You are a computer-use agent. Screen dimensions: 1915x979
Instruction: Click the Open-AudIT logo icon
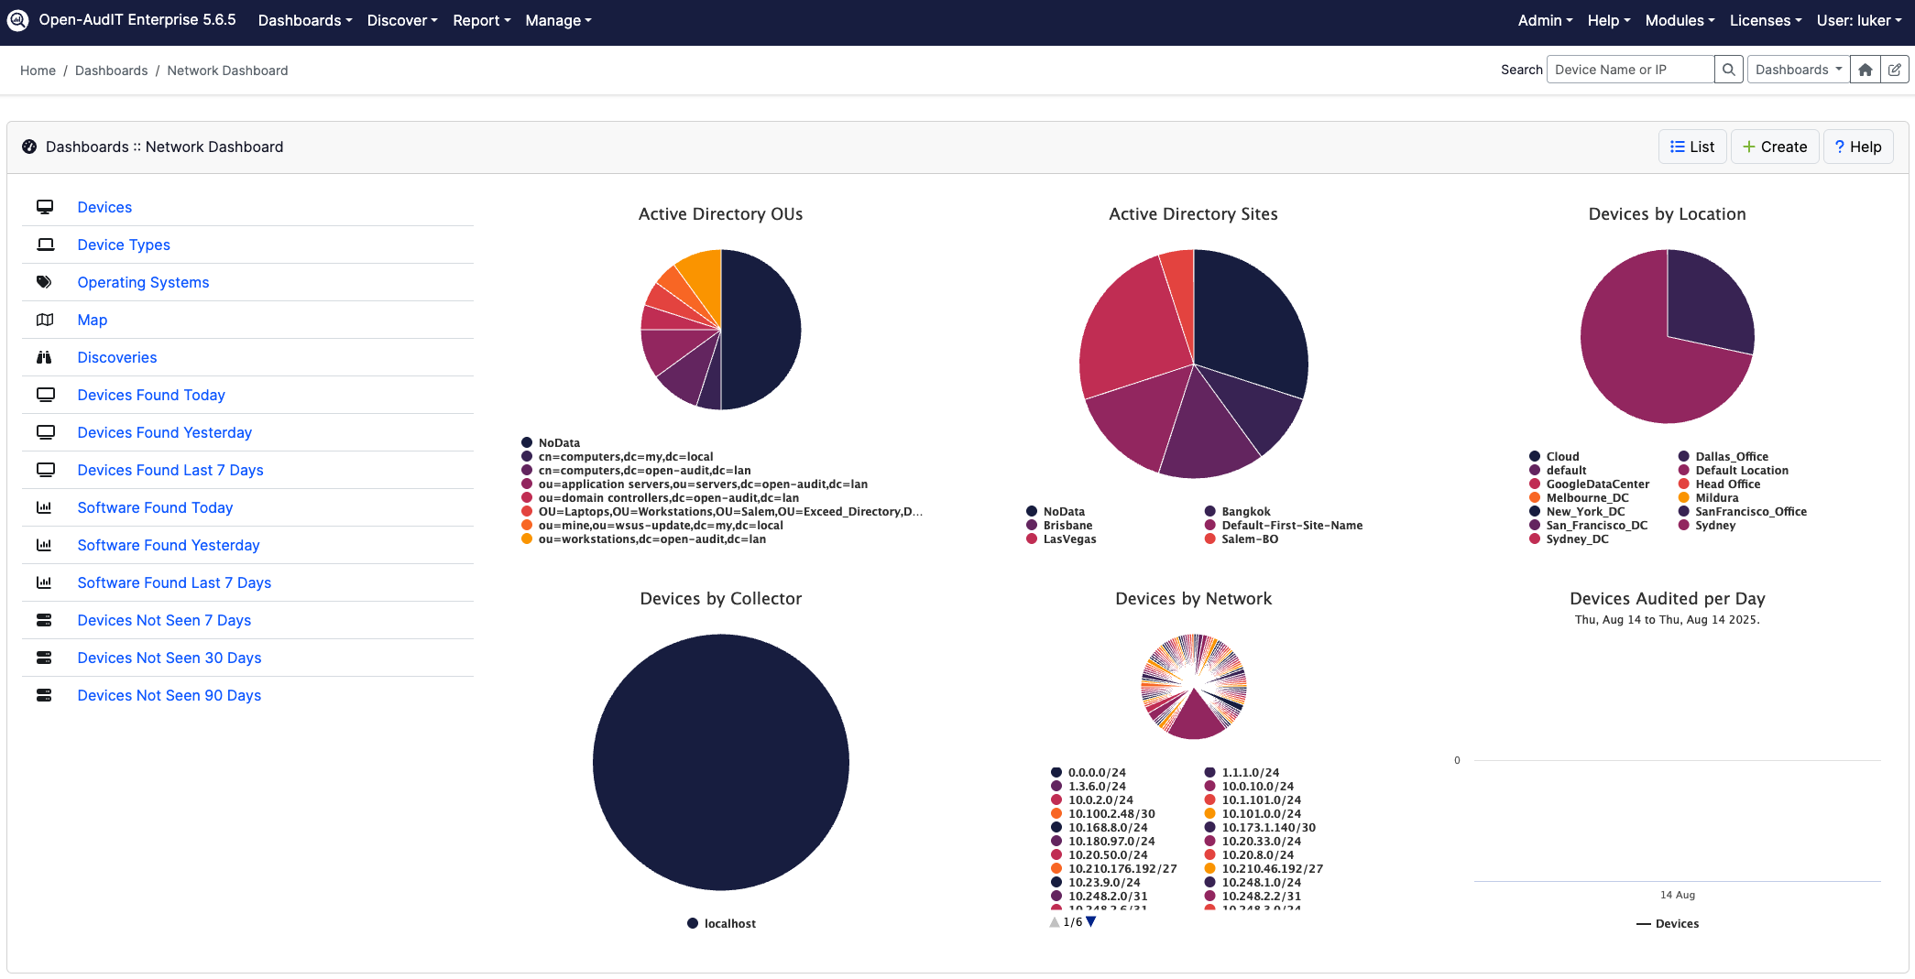18,19
